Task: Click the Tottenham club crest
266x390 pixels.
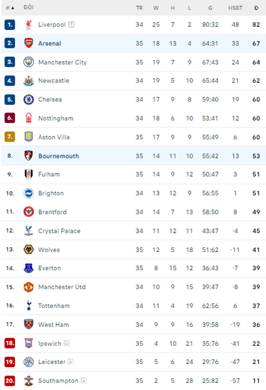Action: (29, 306)
